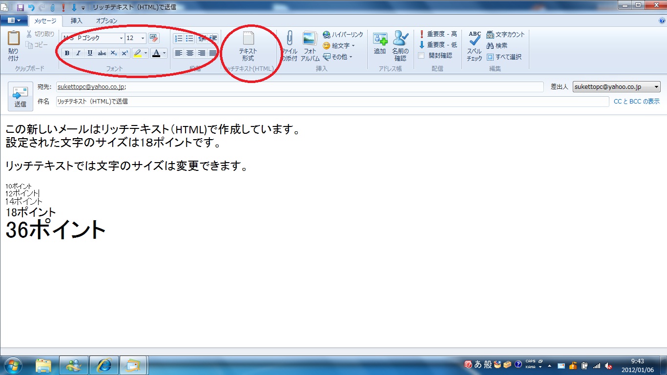Click the コピー copy command

37,45
